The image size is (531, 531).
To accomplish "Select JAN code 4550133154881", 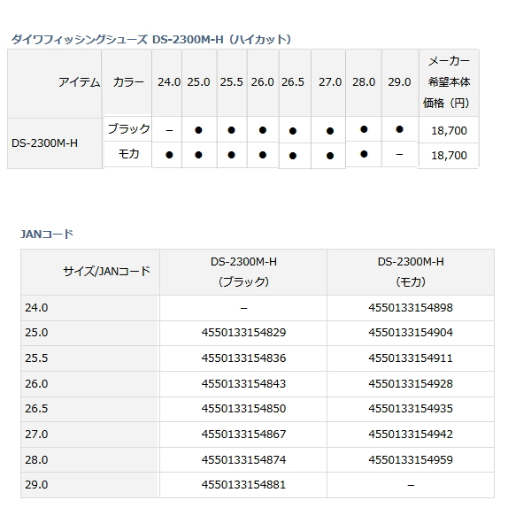I will click(x=243, y=485).
